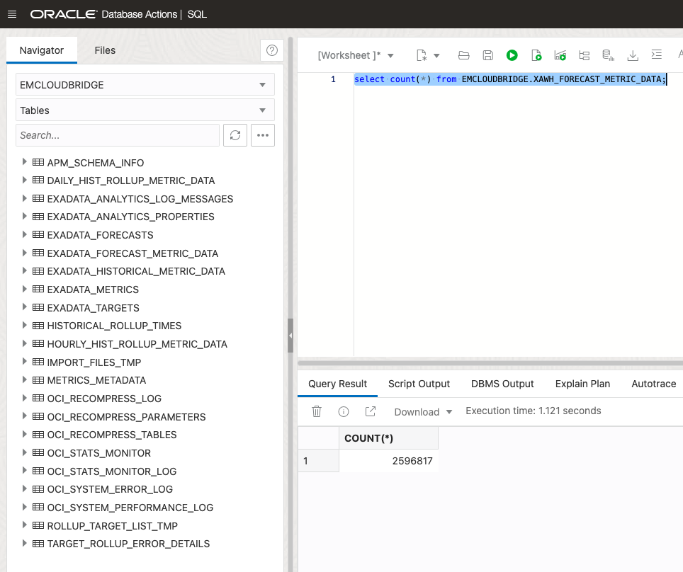
Task: Select the HOURLY_HIST_ROLLUP_METRIC_DATA table
Action: pos(137,344)
